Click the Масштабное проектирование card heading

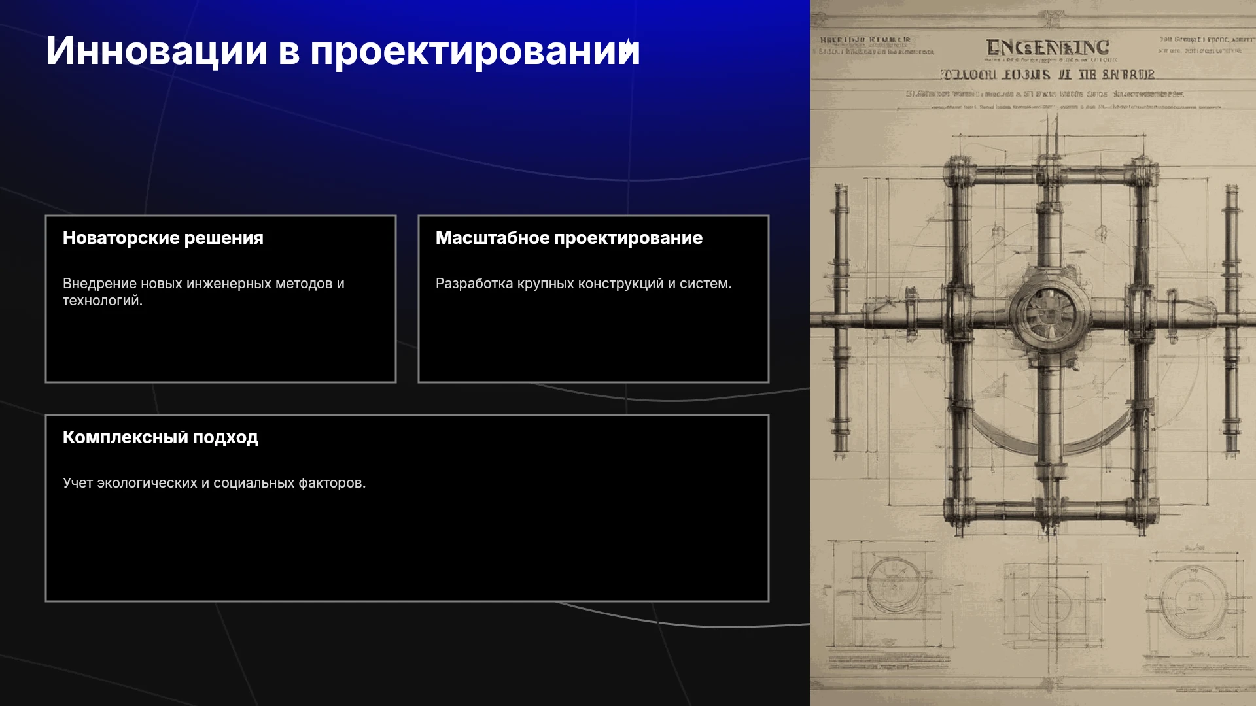pyautogui.click(x=569, y=238)
